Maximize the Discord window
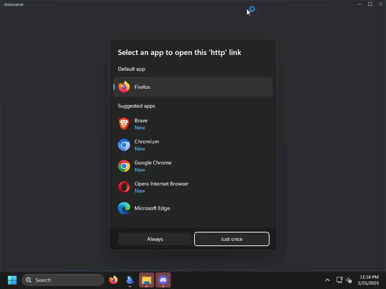Screen dimensions: 386x289 coord(370,4)
